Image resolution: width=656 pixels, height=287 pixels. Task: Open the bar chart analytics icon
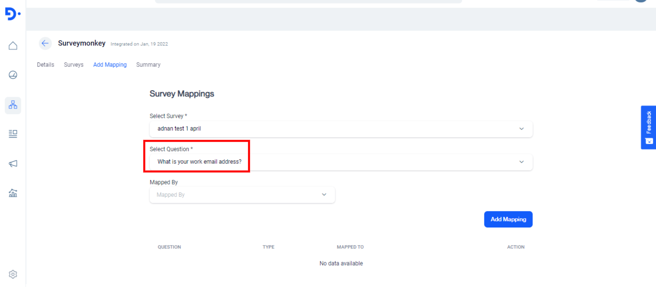pos(13,193)
